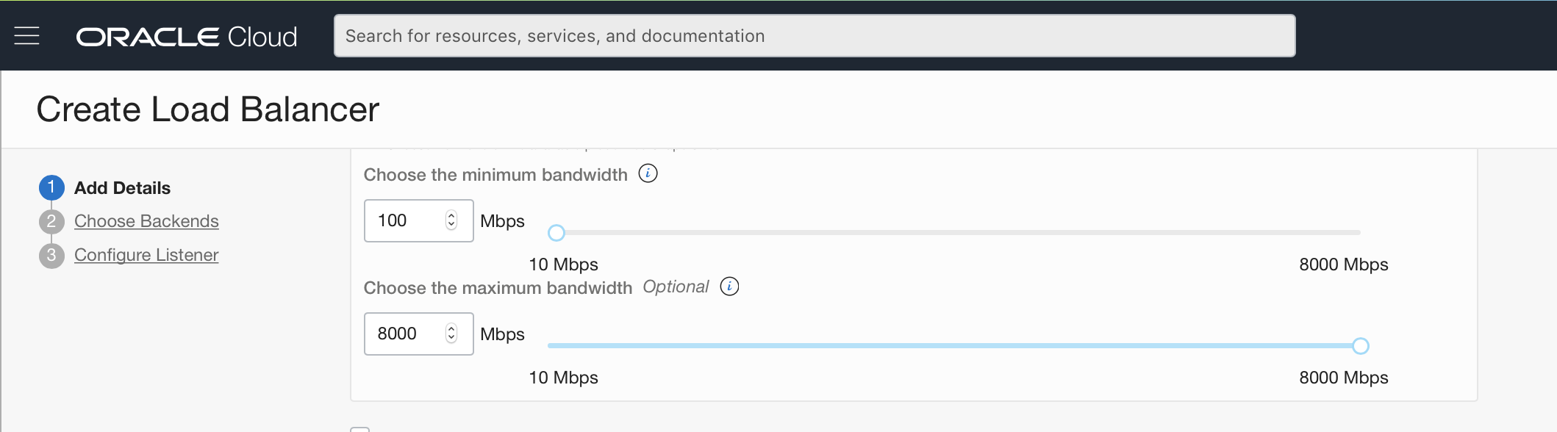The height and width of the screenshot is (432, 1557).
Task: Increase minimum bandwidth with up arrow
Action: (x=451, y=215)
